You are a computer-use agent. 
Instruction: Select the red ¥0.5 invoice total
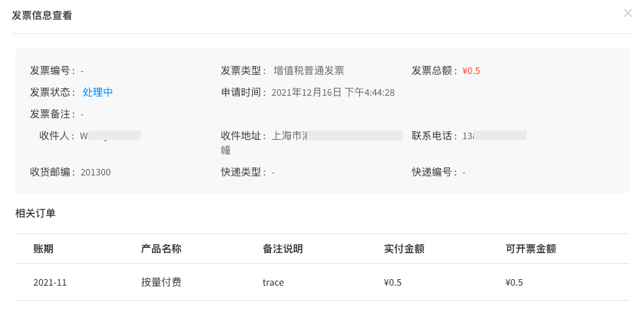pyautogui.click(x=471, y=71)
